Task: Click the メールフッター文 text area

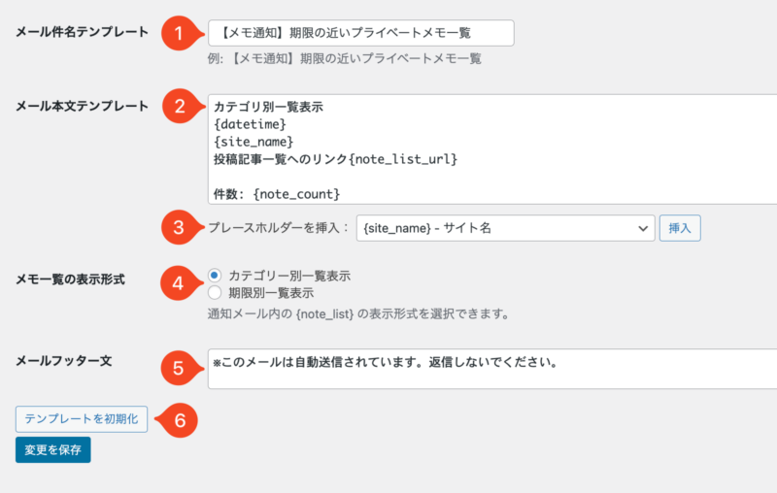Action: pos(492,369)
